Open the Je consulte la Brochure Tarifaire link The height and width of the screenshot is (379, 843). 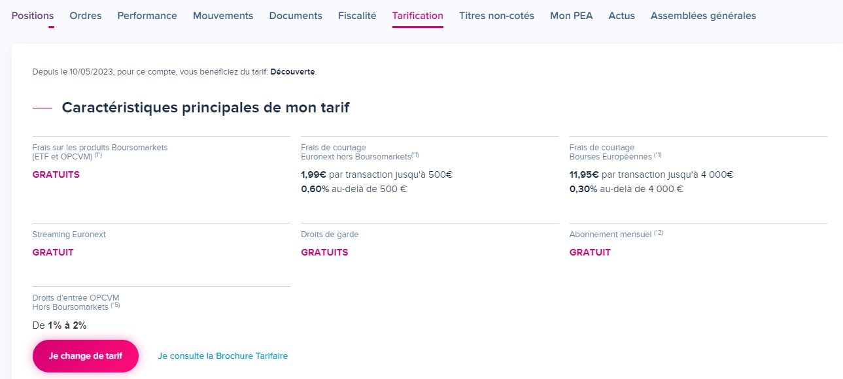[x=223, y=356]
